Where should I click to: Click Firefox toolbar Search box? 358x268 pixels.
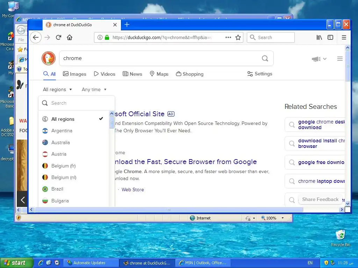point(271,37)
